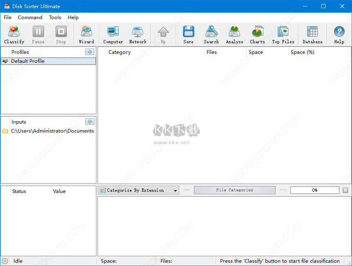The width and height of the screenshot is (352, 266).
Task: Open the Computer view
Action: (113, 35)
